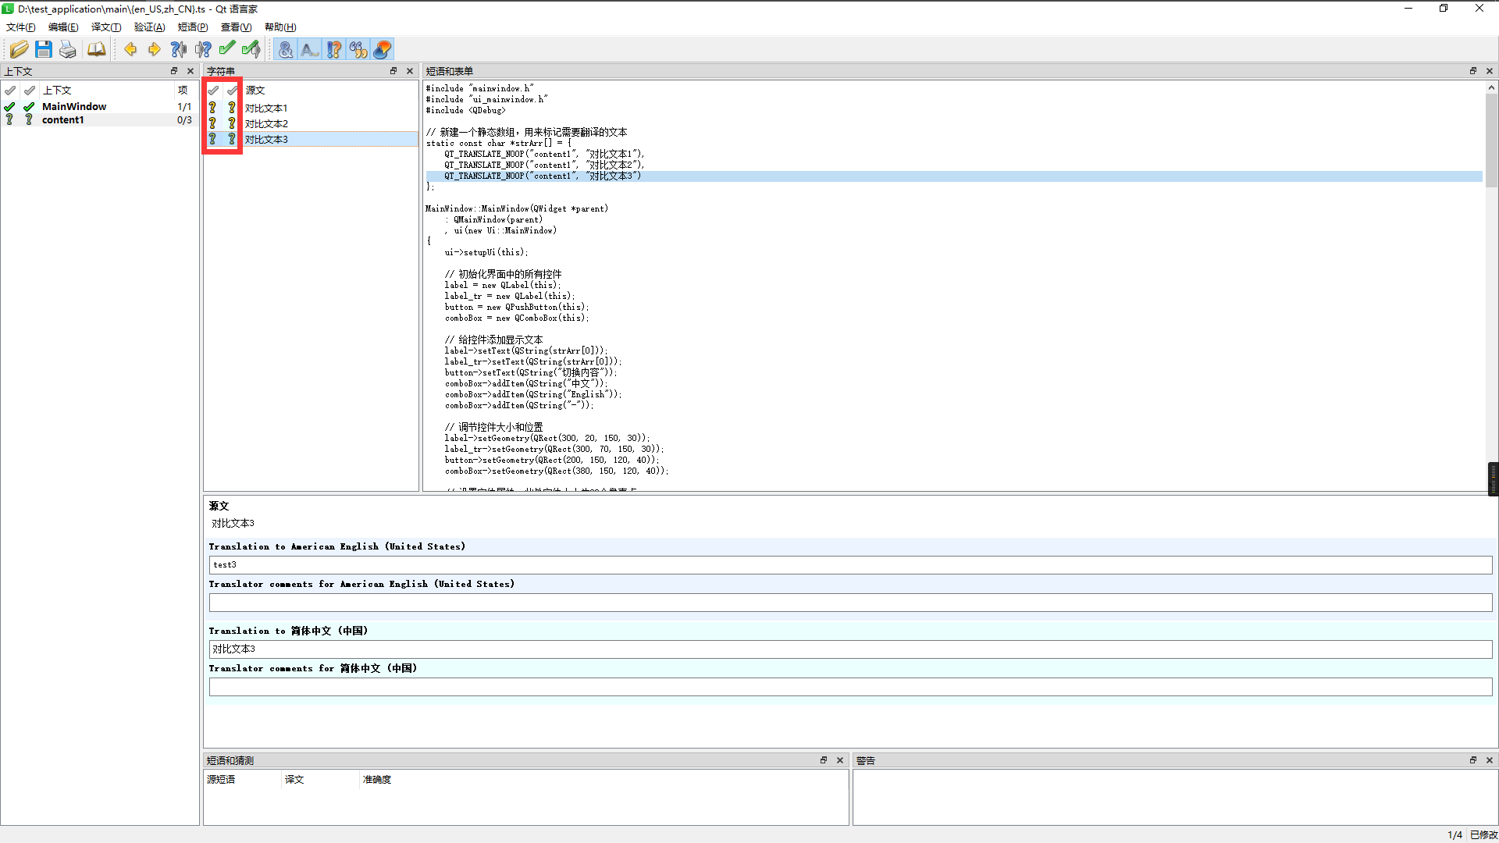Edit 简体中文 translator comments field

pos(850,687)
